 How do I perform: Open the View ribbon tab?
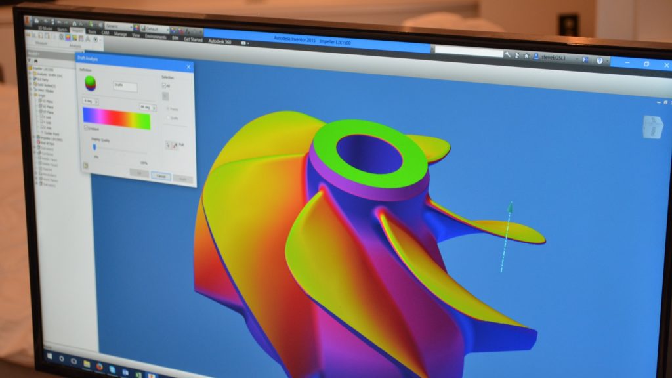(x=136, y=35)
